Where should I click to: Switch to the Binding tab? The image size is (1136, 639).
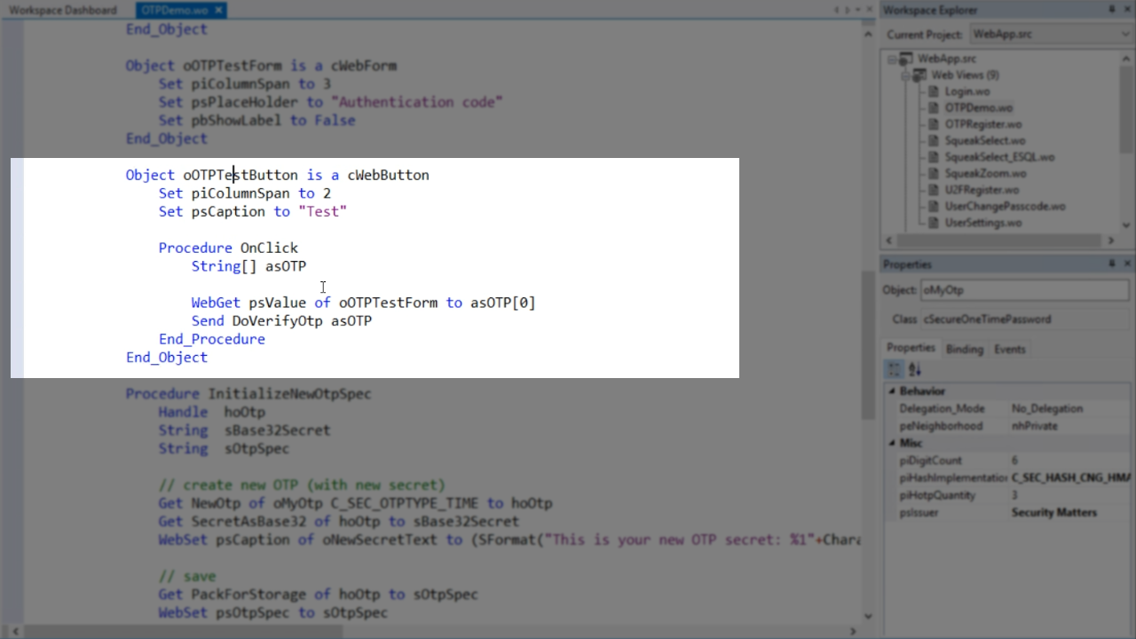click(964, 349)
